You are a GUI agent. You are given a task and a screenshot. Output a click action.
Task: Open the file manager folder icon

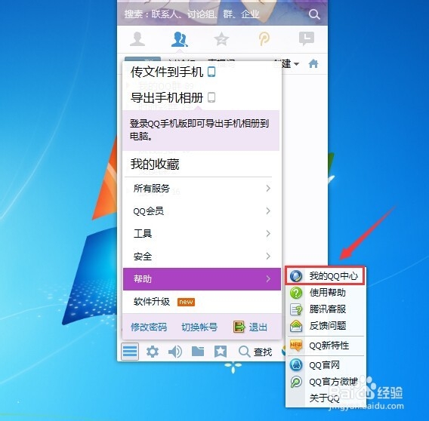198,352
